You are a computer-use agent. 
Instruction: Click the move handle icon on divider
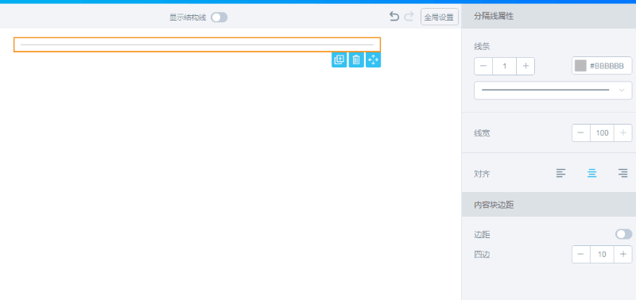pos(373,60)
